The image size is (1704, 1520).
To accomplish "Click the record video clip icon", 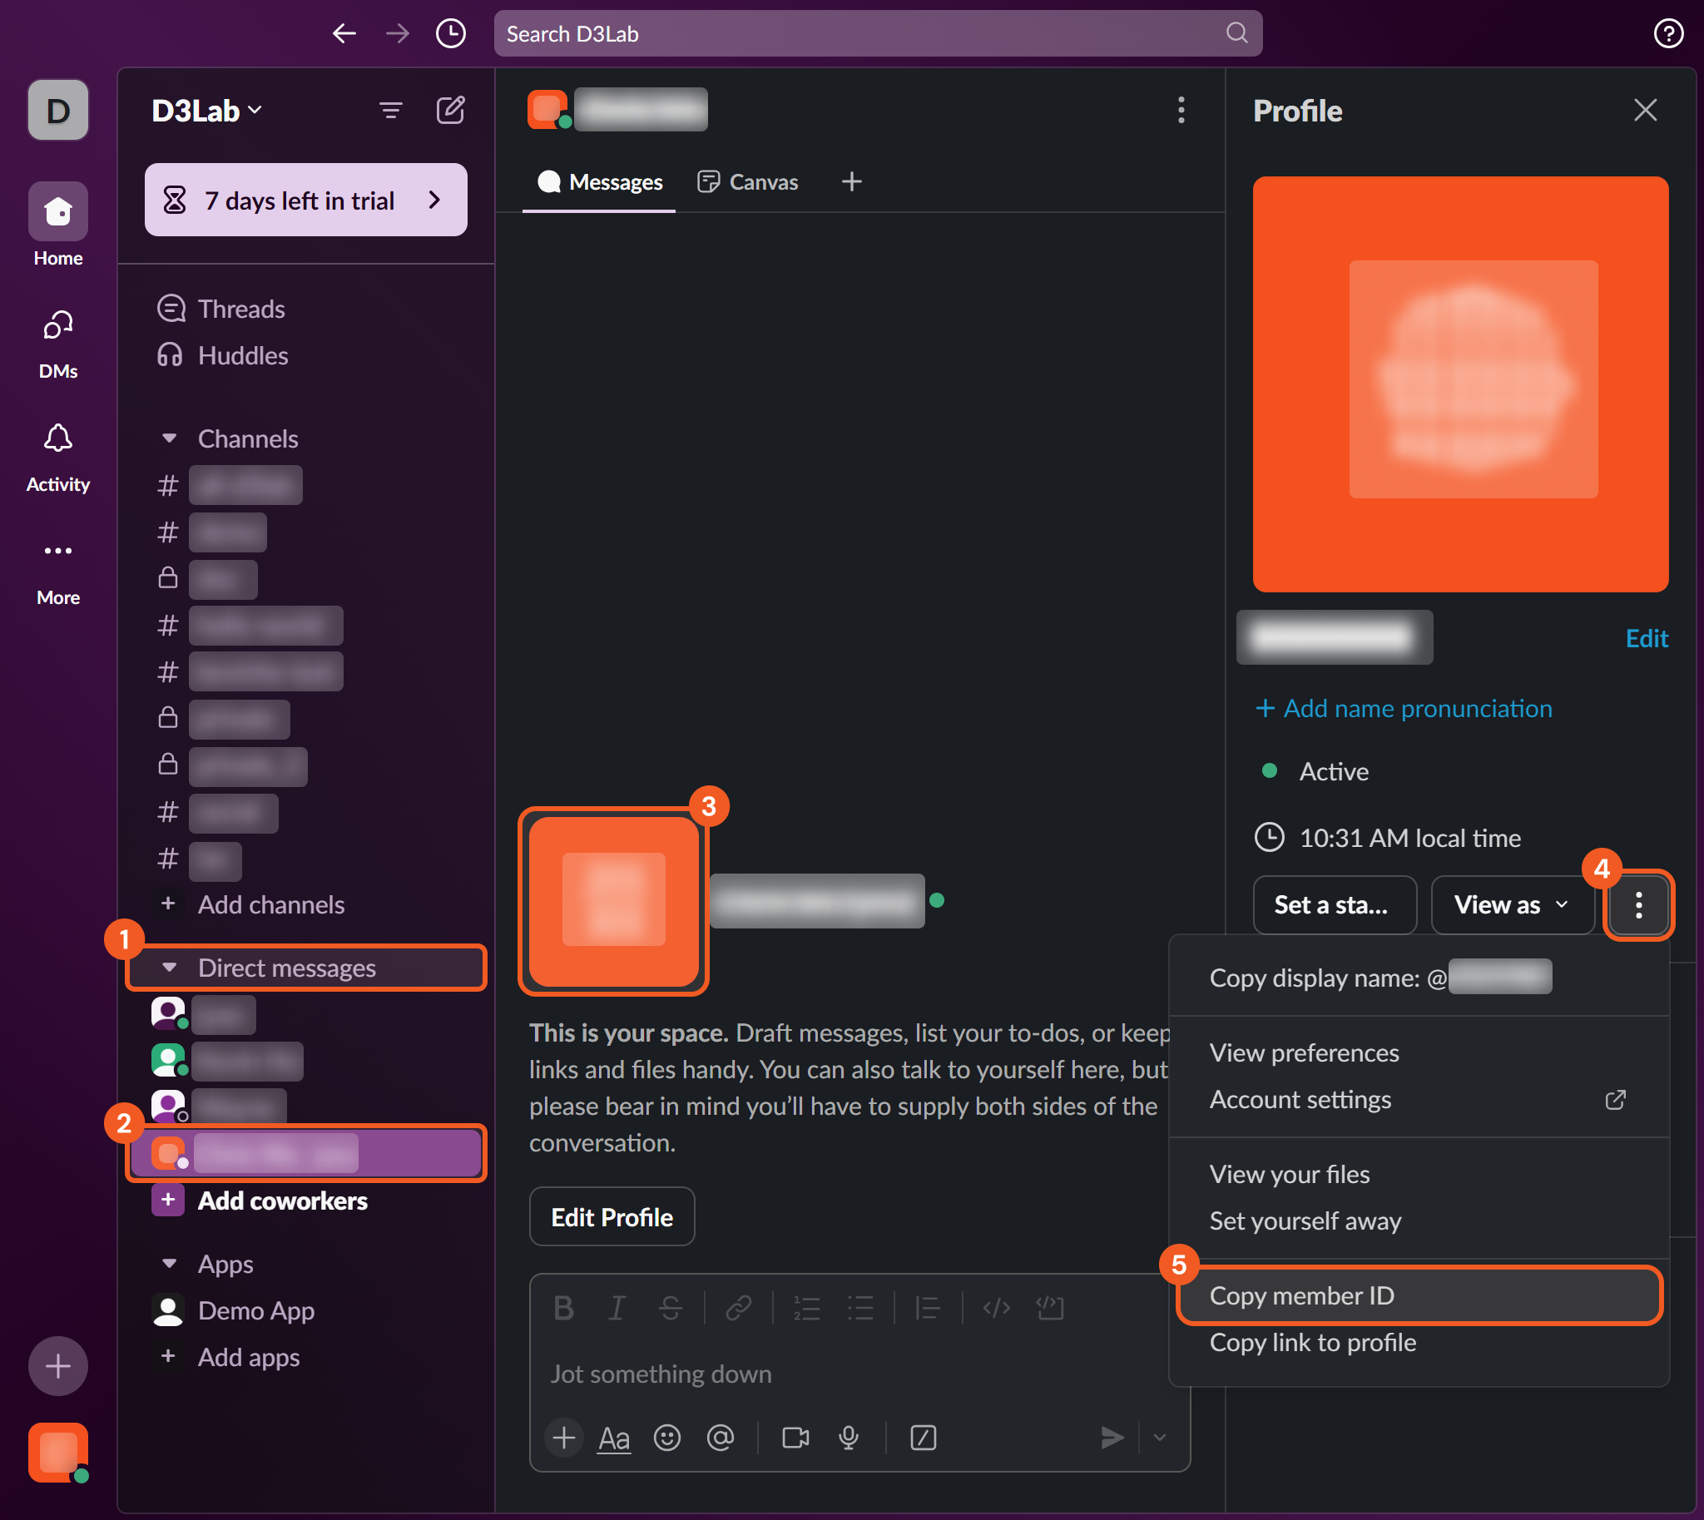I will tap(795, 1438).
